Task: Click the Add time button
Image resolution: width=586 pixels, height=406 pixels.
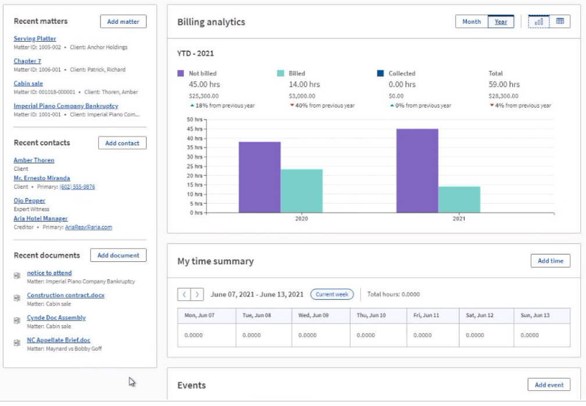Action: [x=549, y=261]
